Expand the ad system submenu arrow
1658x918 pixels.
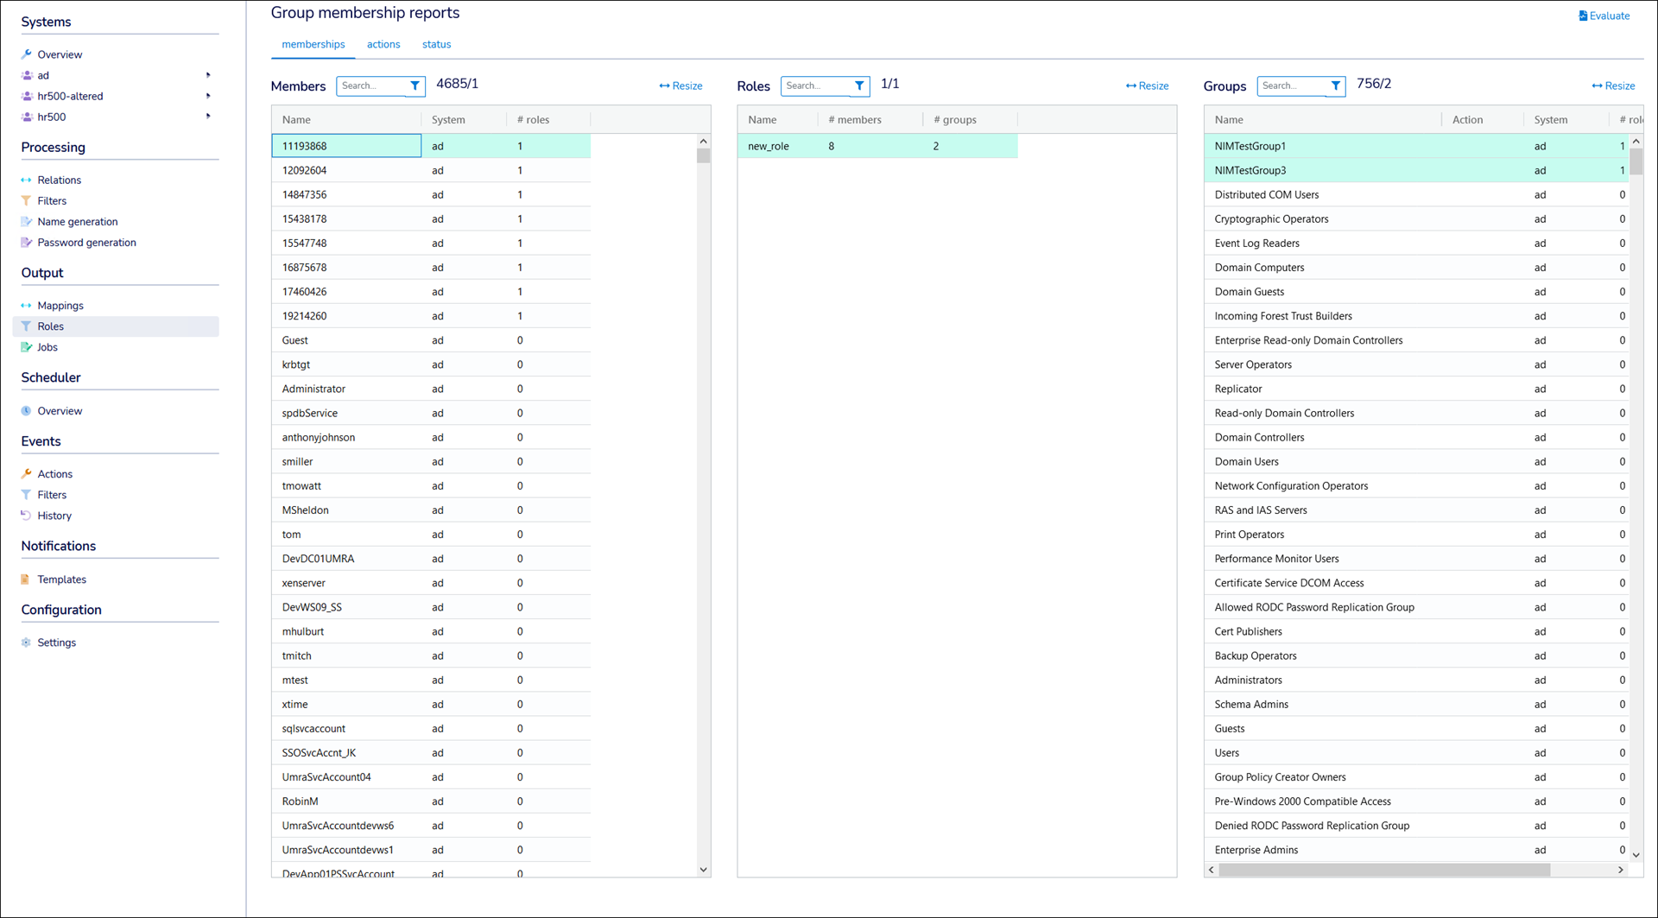point(208,75)
